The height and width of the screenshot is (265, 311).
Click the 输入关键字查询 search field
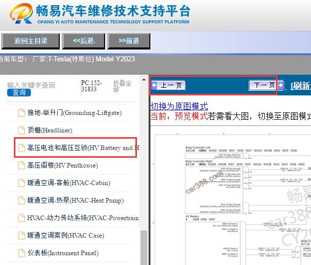pyautogui.click(x=31, y=85)
